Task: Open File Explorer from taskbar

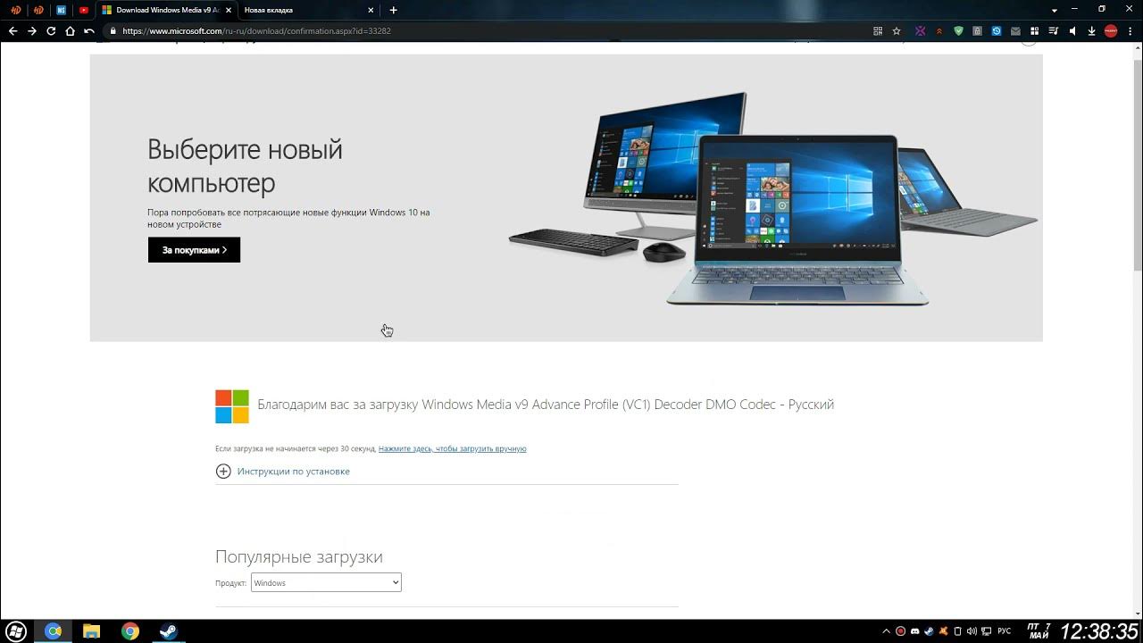Action: point(91,631)
